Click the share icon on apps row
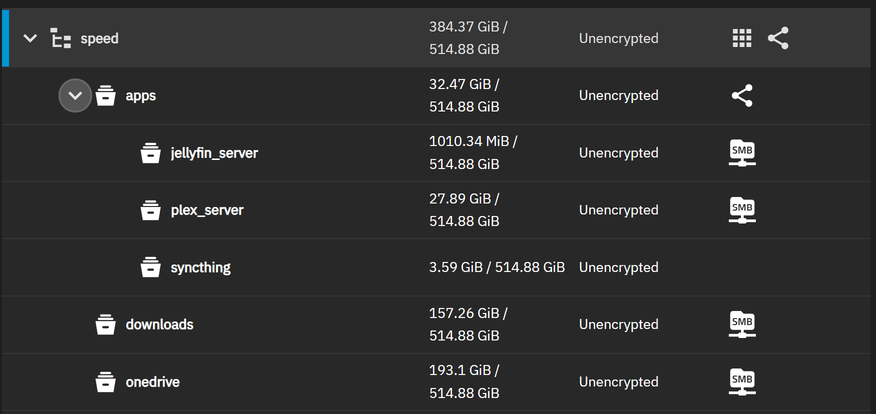Screen dimensions: 876x414 coord(742,95)
